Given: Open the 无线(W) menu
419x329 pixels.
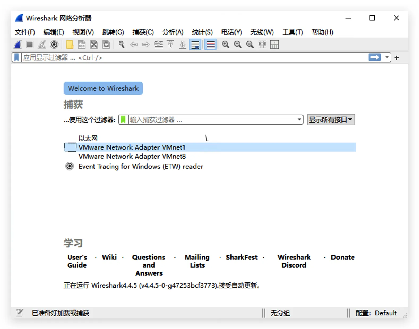Looking at the screenshot, I should point(262,32).
